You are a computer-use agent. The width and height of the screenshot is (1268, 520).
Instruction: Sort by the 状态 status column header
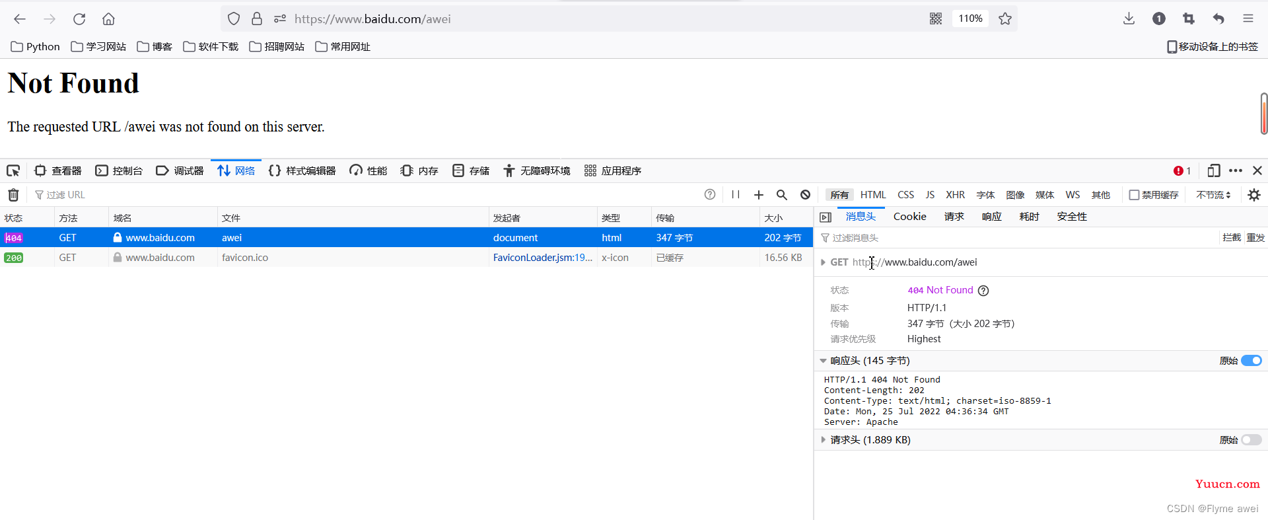pos(26,218)
